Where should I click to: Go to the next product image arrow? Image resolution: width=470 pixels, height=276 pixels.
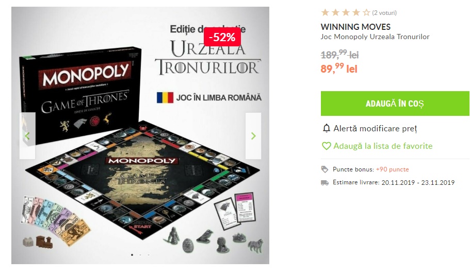tap(253, 136)
